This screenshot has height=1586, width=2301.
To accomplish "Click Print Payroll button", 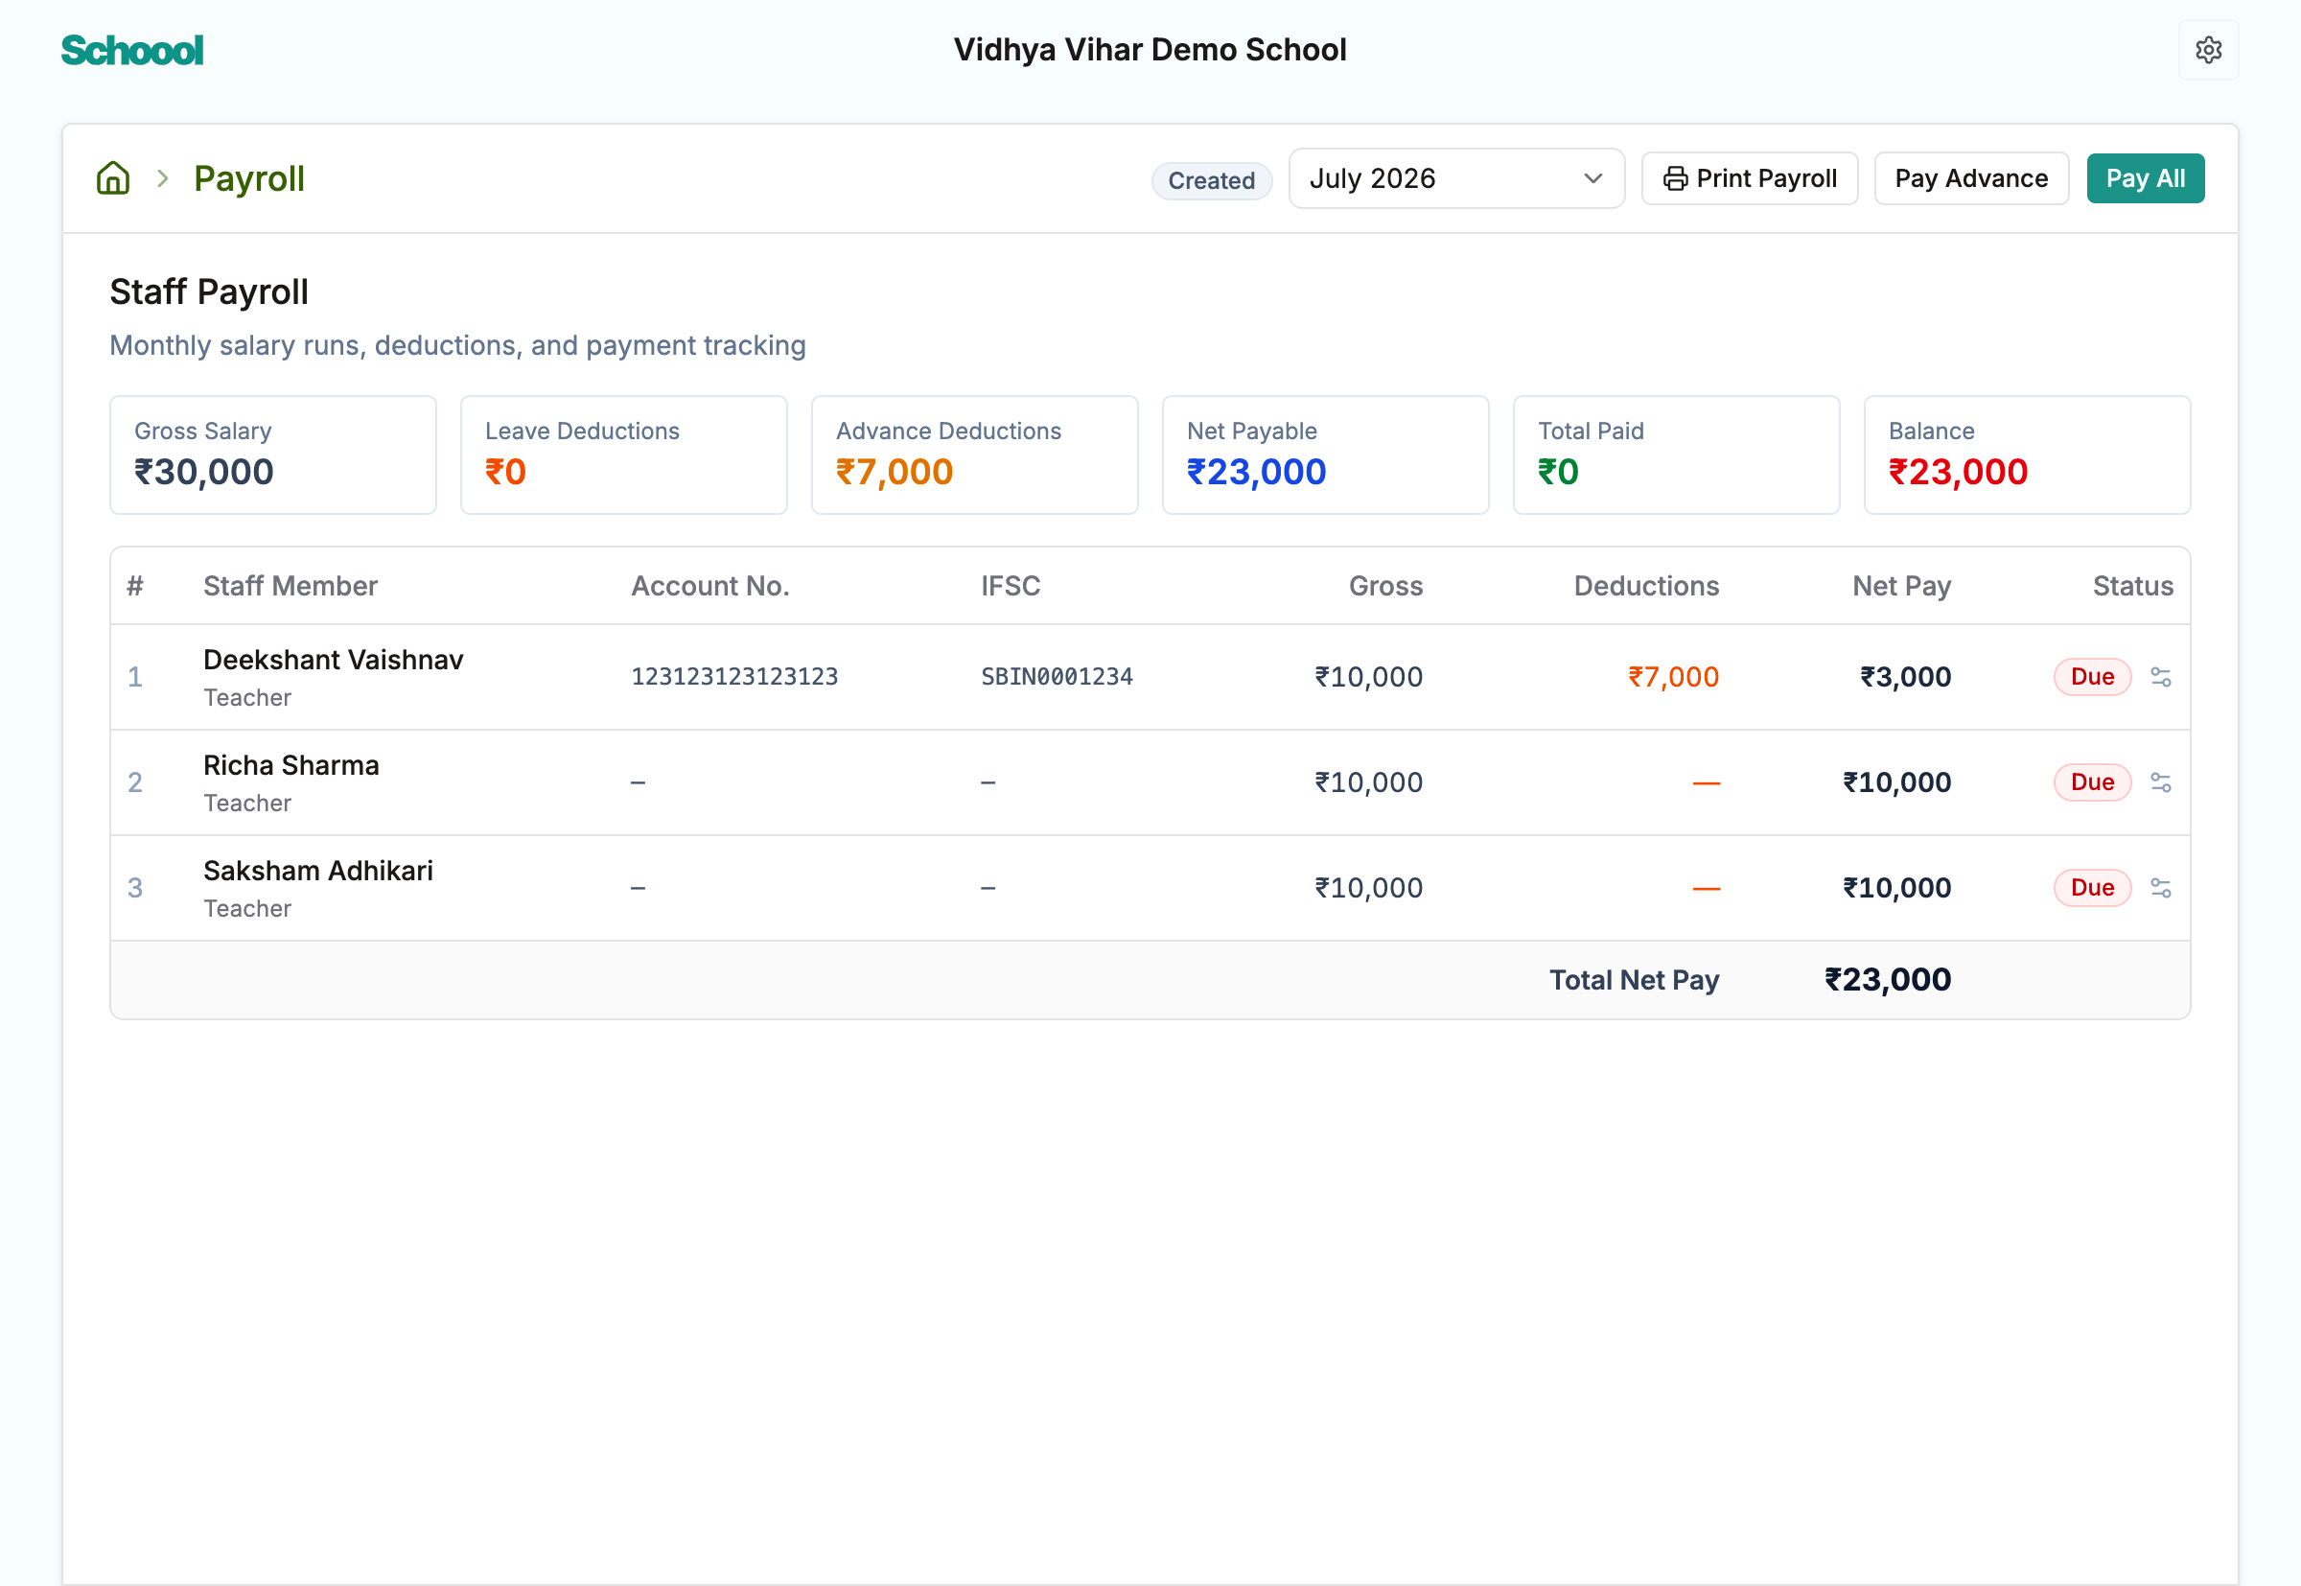I will coord(1749,179).
